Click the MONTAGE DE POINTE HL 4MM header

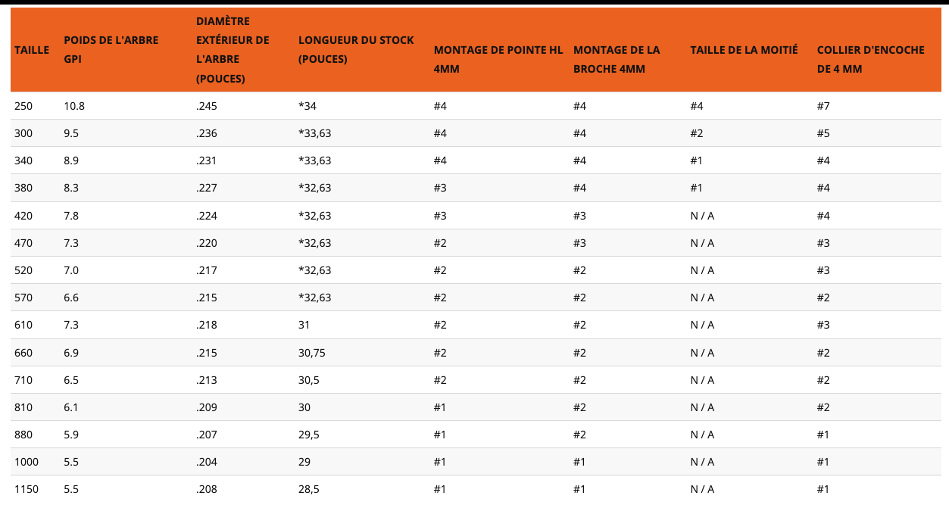tap(498, 59)
